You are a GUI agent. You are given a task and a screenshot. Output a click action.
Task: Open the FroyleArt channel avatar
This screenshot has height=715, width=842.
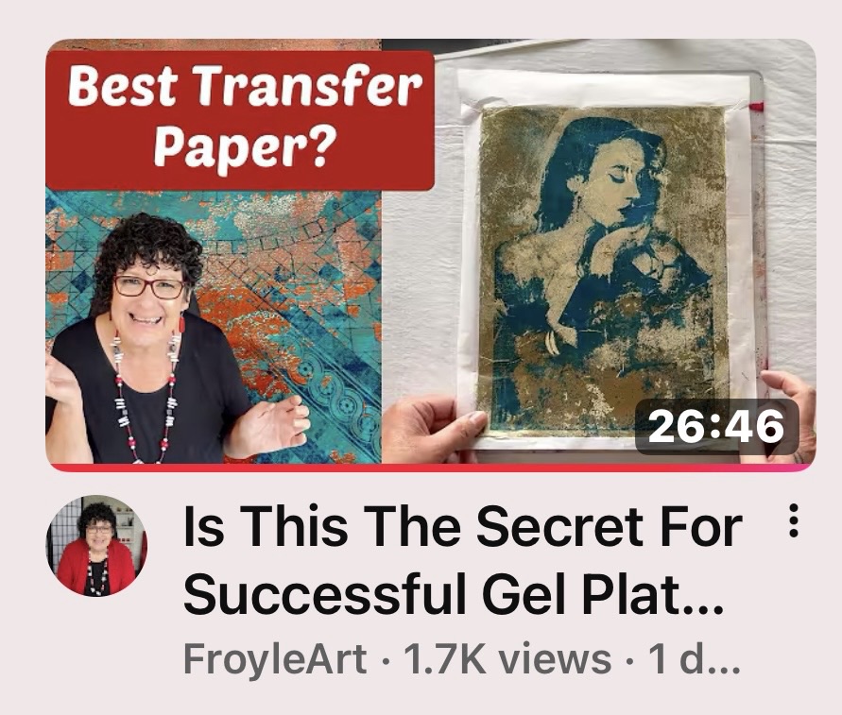(96, 545)
